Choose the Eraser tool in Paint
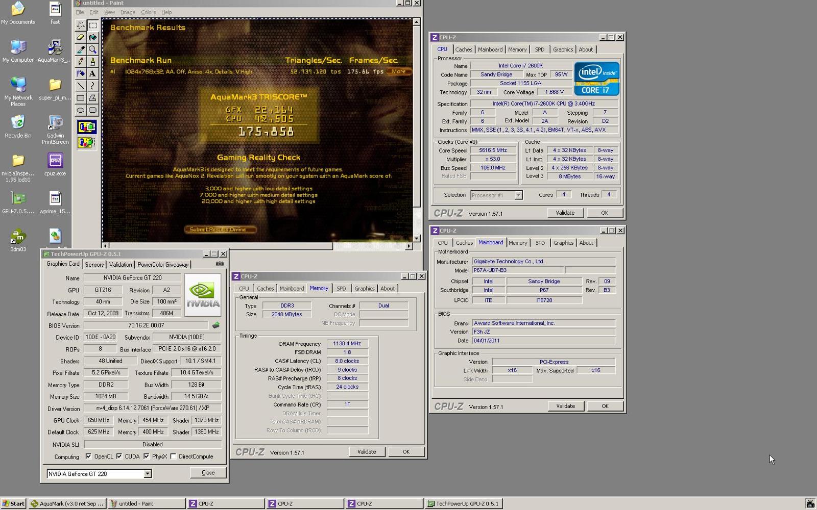Image resolution: width=817 pixels, height=510 pixels. pyautogui.click(x=81, y=37)
